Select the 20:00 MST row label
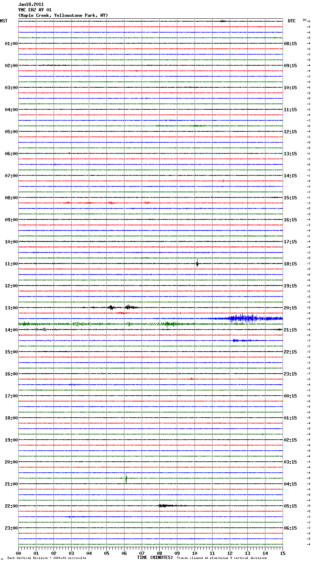The width and height of the screenshot is (312, 563). (x=11, y=462)
